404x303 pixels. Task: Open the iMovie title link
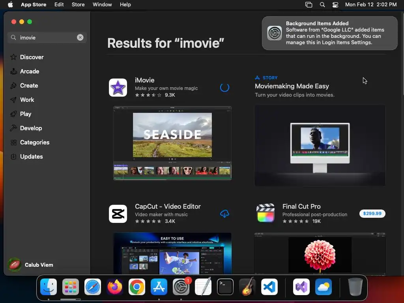click(144, 80)
